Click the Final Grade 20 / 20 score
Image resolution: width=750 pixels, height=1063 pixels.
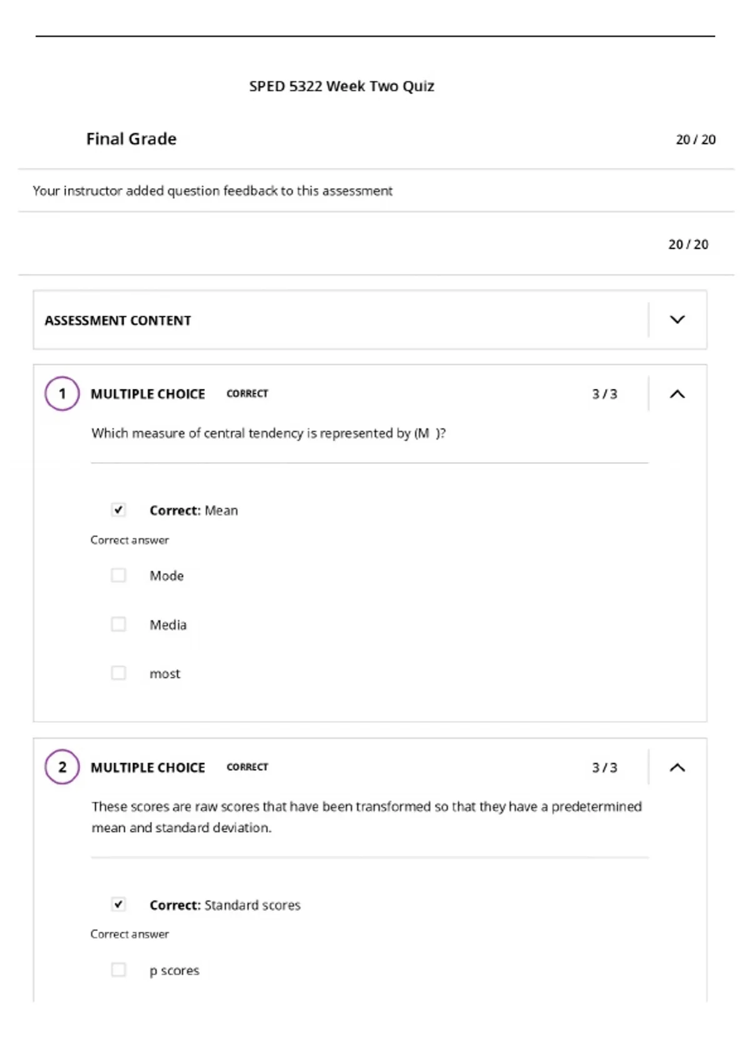pos(696,139)
